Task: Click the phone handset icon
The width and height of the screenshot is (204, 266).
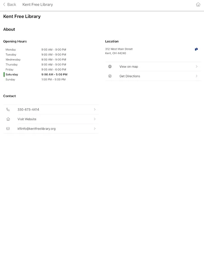Action: point(8,110)
